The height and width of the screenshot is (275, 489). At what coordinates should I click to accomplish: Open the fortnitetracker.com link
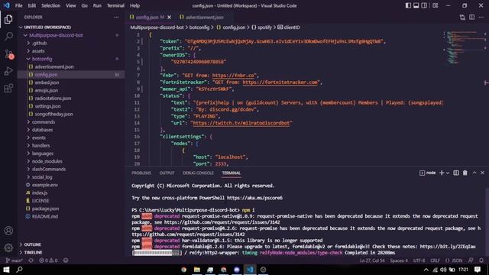point(280,82)
